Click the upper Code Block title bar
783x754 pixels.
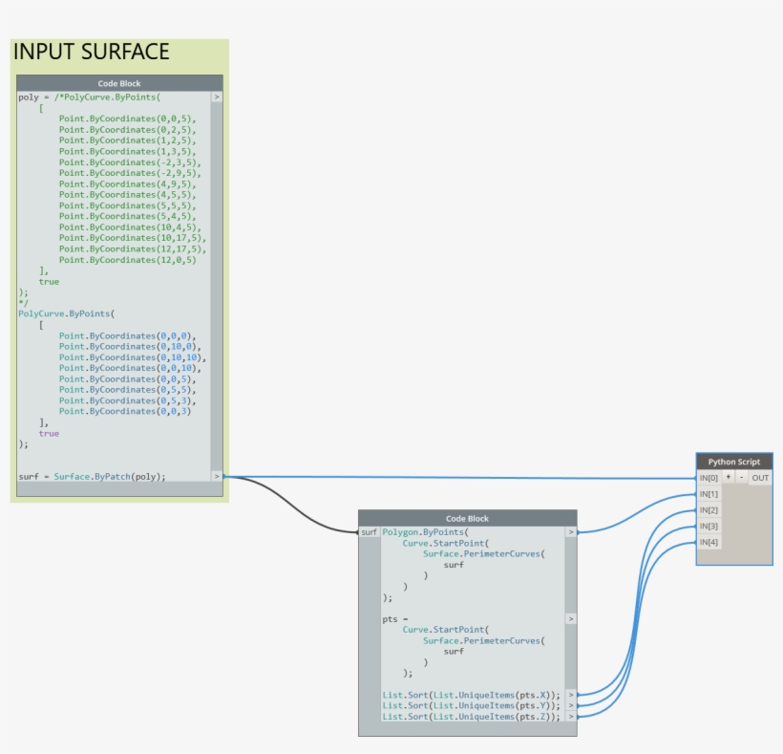pyautogui.click(x=118, y=83)
